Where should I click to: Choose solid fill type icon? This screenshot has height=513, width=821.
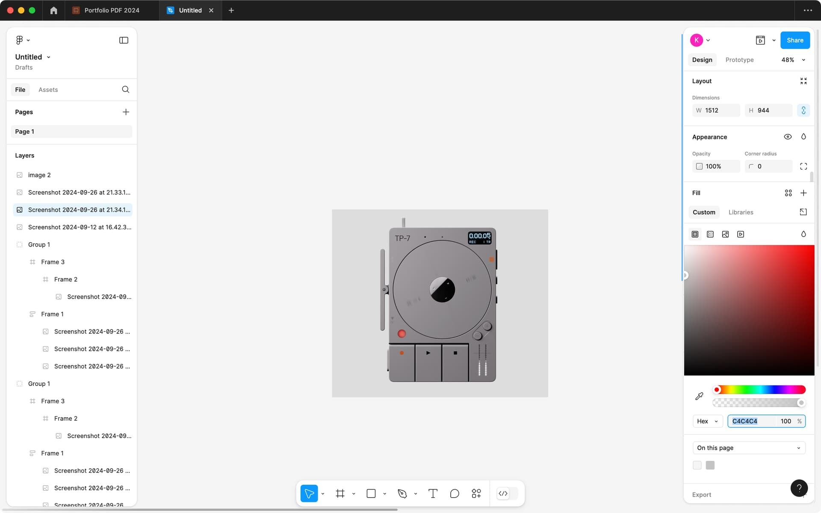click(x=695, y=234)
